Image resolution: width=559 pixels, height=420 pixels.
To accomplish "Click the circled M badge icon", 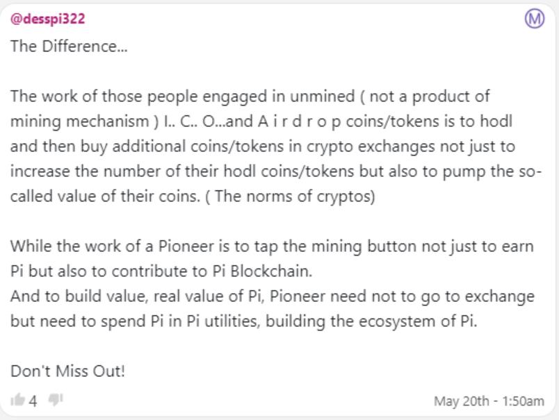I will (535, 19).
